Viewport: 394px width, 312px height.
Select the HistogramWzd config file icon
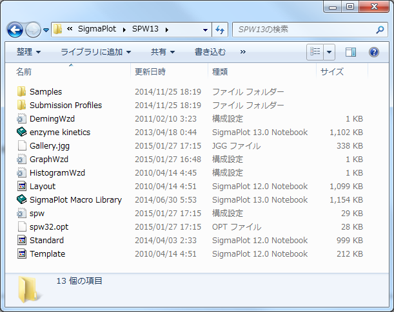tap(22, 172)
